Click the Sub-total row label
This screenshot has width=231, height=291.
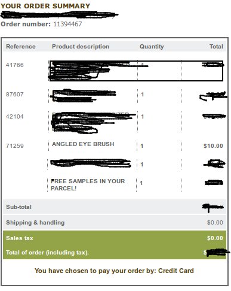(19, 207)
